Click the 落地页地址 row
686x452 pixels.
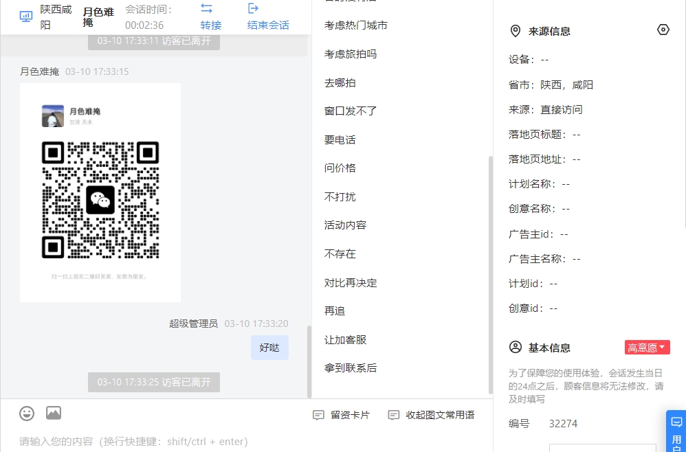tap(544, 159)
